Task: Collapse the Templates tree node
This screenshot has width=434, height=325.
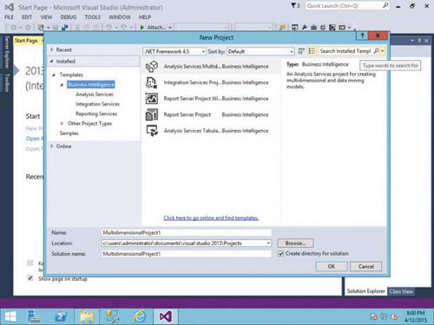Action: 54,75
